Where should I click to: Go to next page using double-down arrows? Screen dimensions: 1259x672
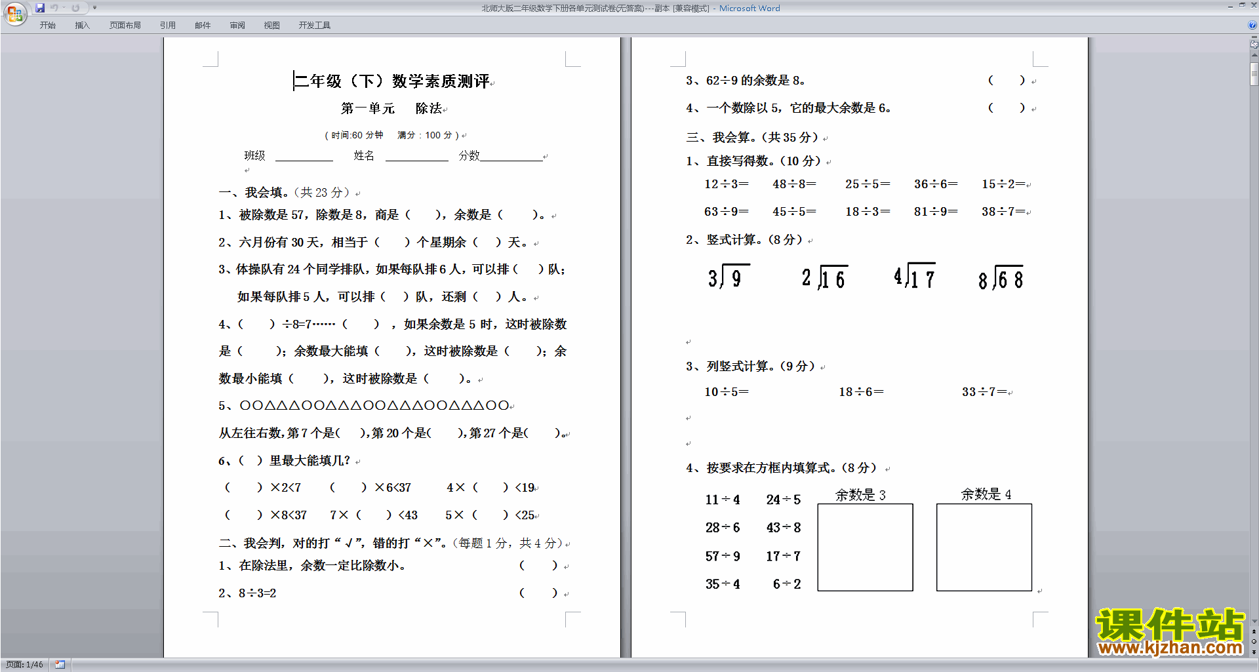[1254, 652]
